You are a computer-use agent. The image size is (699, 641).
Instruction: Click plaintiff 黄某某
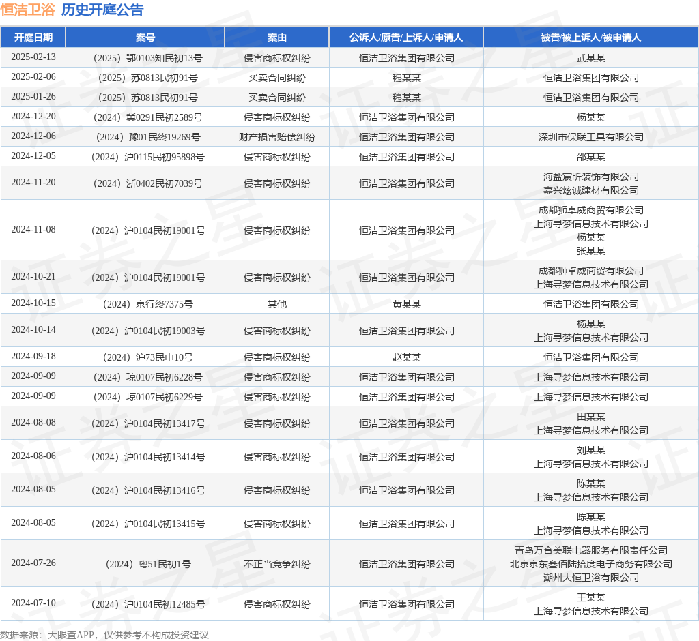click(x=406, y=304)
